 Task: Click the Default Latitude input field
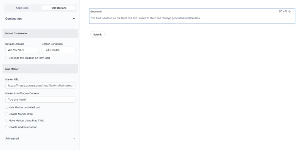click(22, 50)
